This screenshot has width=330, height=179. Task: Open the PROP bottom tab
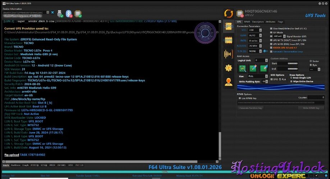pos(52,165)
